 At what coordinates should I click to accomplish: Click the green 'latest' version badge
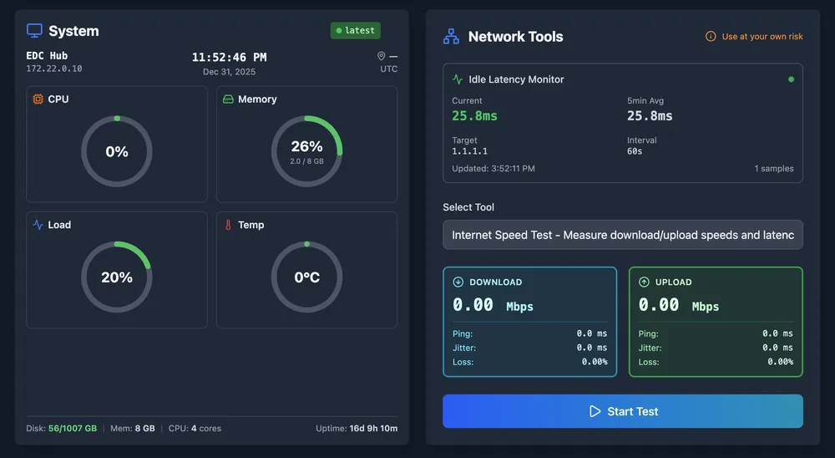(355, 30)
